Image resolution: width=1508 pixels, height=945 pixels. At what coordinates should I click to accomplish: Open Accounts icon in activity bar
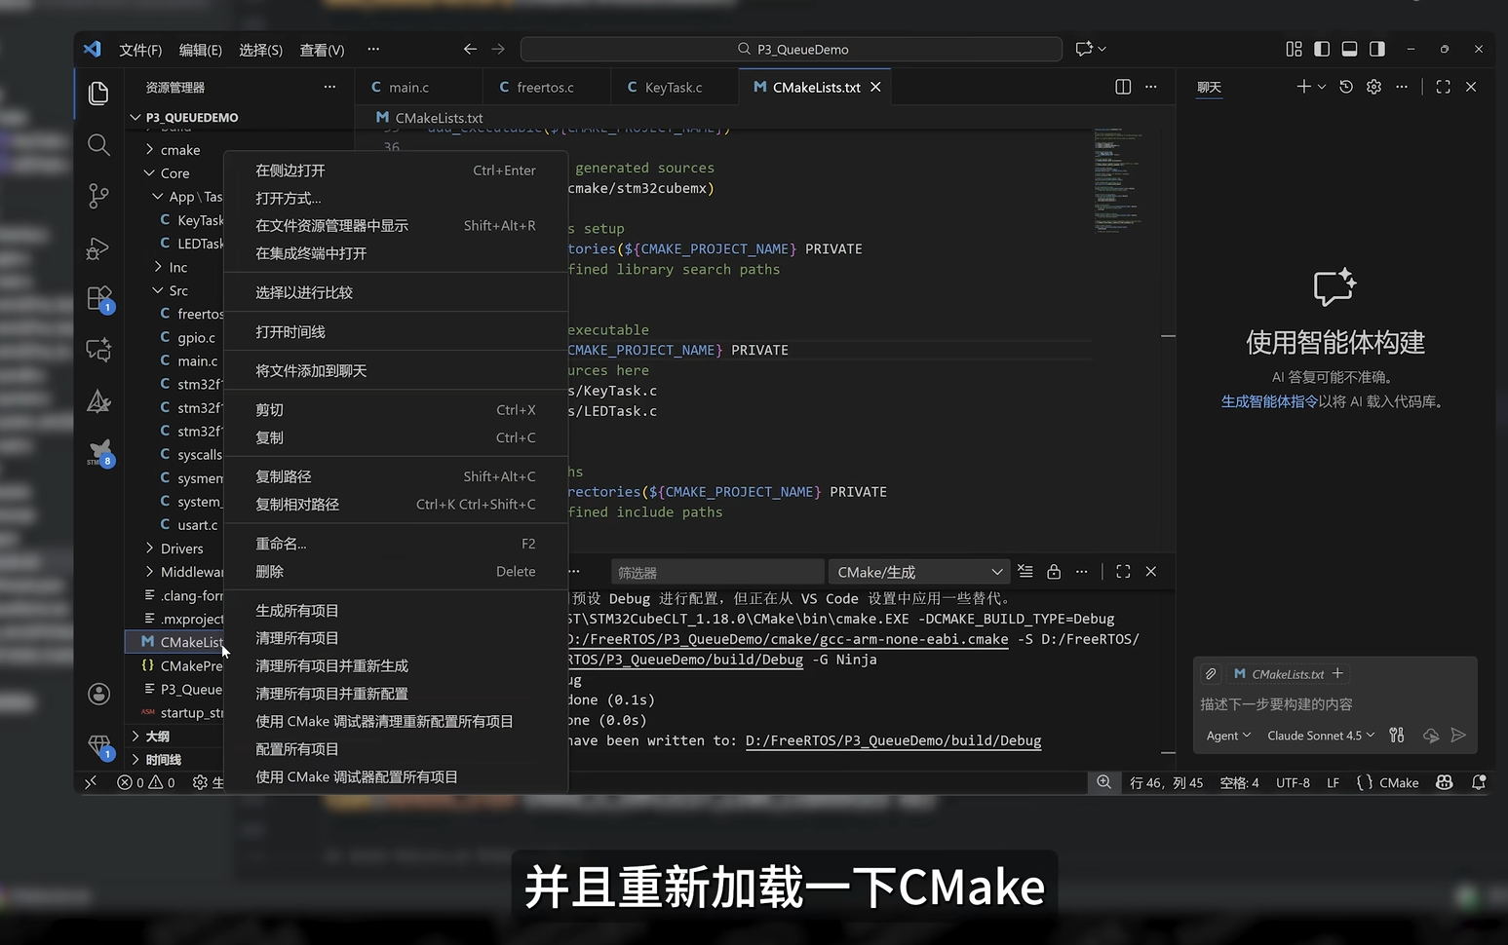point(98,694)
